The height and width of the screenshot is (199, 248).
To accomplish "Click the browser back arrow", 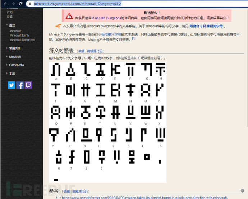I will point(6,4).
